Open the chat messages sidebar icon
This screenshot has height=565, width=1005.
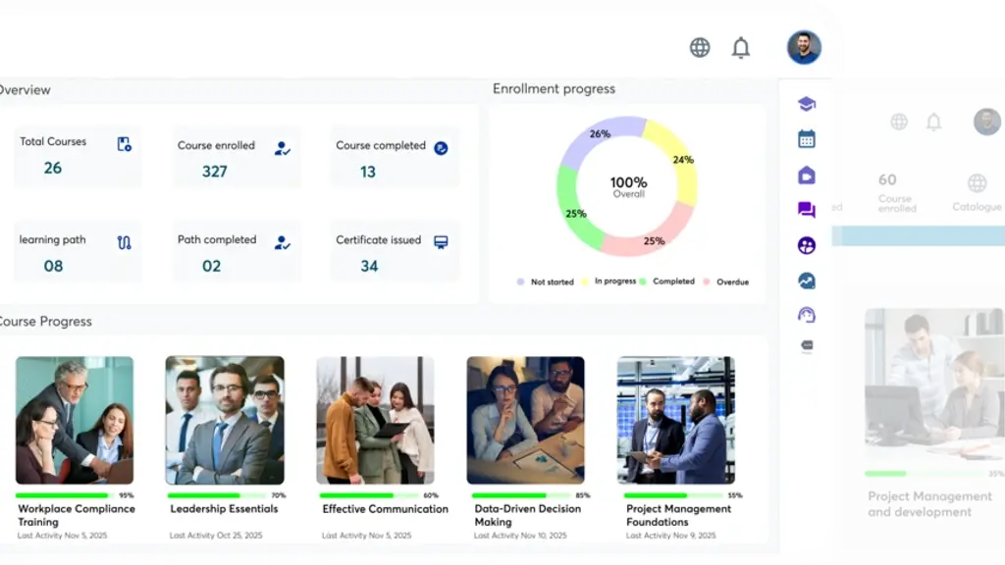coord(807,210)
